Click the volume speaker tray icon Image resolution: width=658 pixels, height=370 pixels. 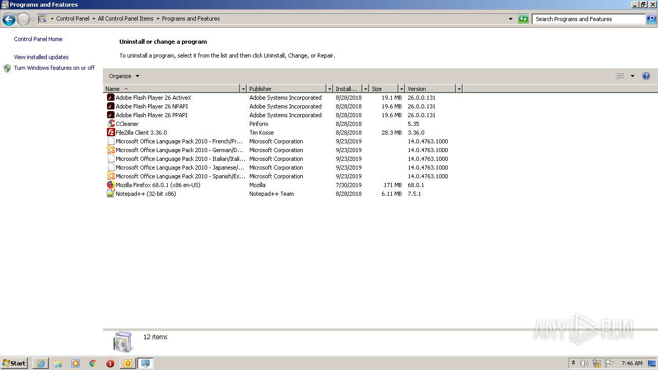point(584,363)
